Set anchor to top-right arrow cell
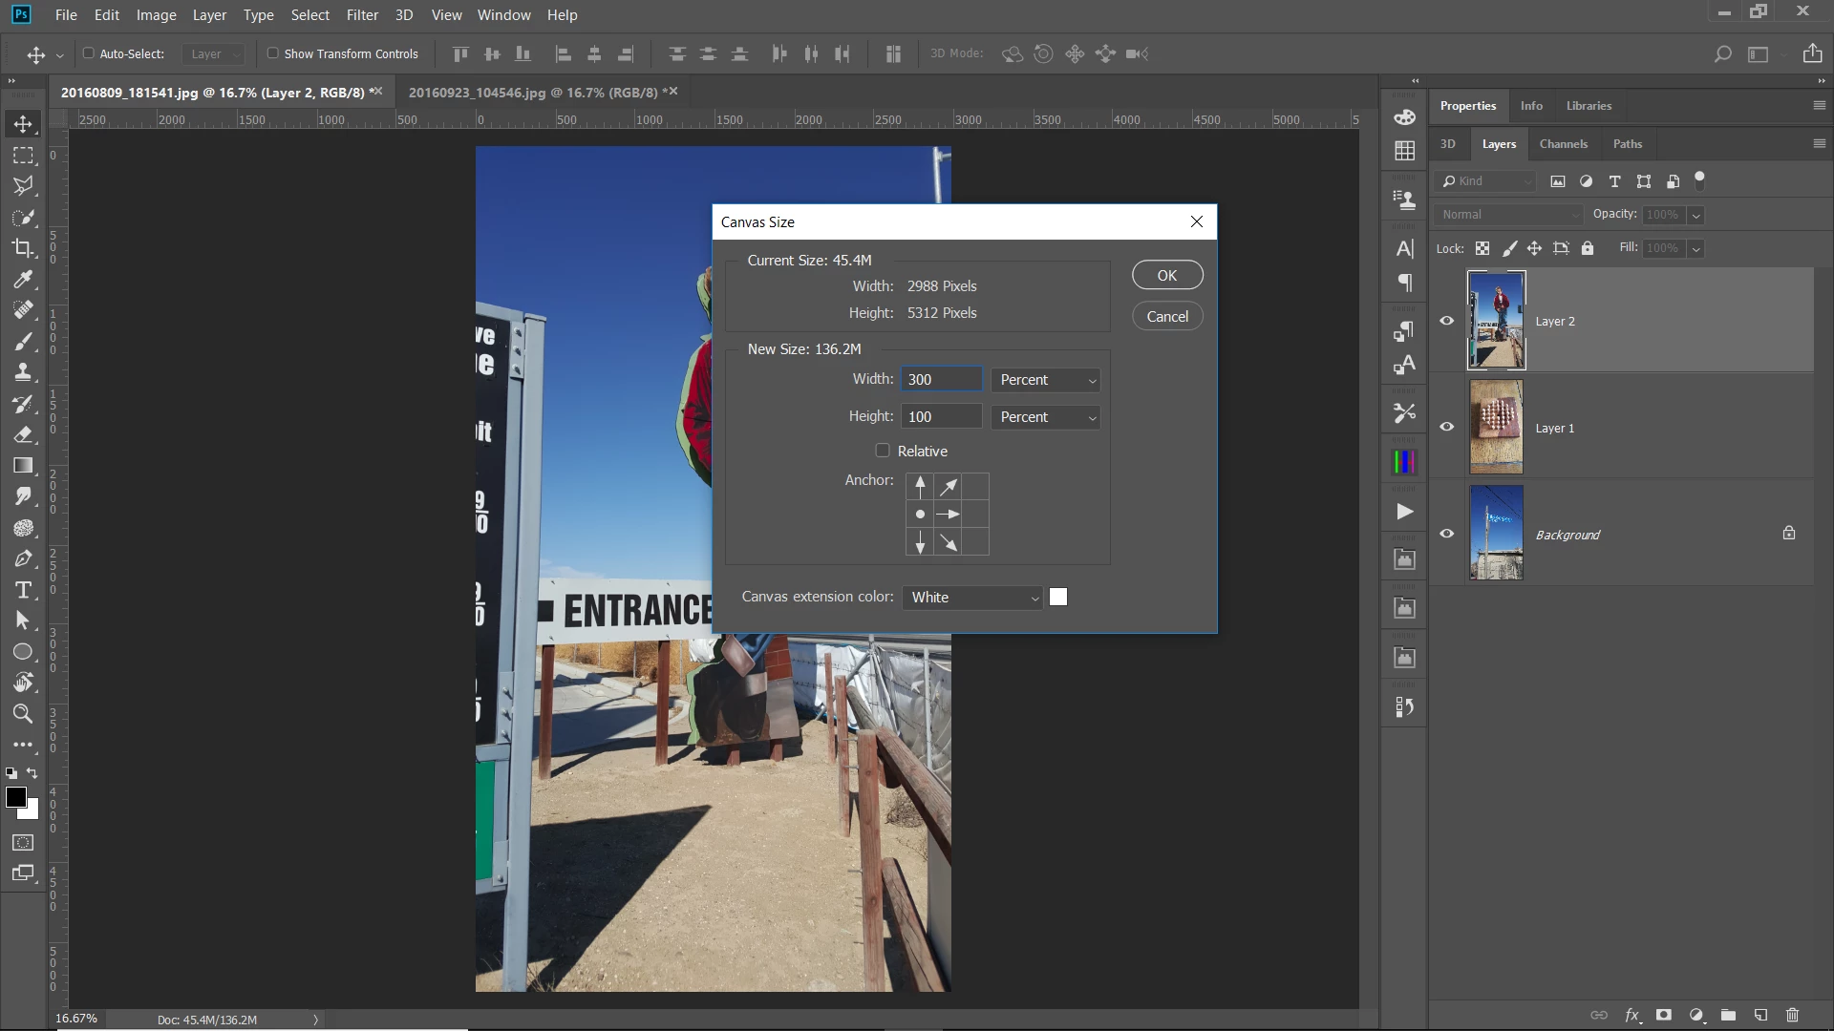Screen dimensions: 1834x1031 coord(949,487)
